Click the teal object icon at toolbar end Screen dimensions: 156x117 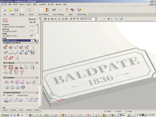(121, 19)
